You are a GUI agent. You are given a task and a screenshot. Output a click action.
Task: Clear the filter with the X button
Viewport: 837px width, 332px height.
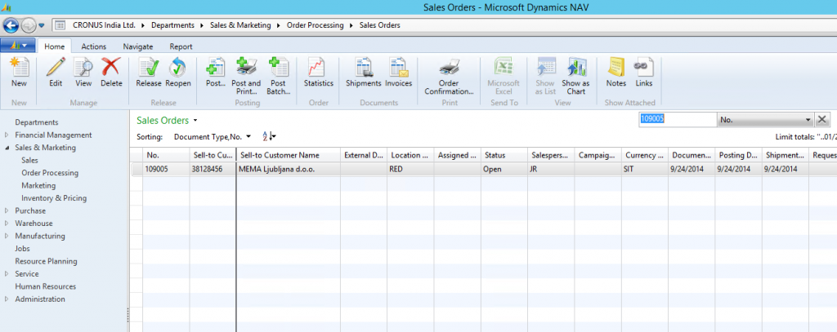822,119
